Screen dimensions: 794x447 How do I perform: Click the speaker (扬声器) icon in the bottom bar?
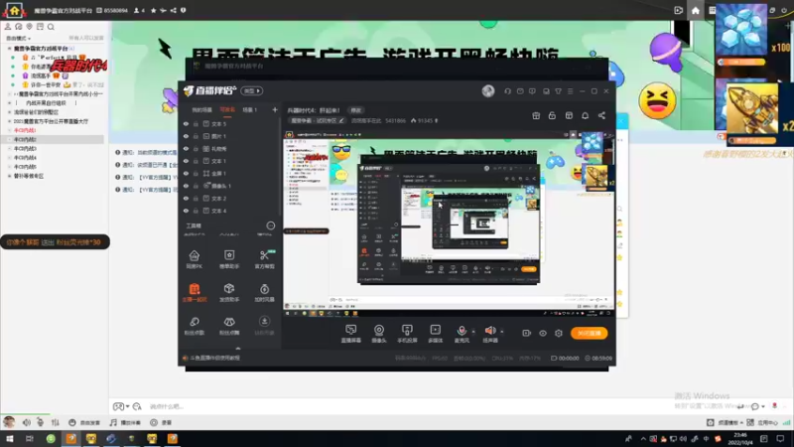click(490, 332)
